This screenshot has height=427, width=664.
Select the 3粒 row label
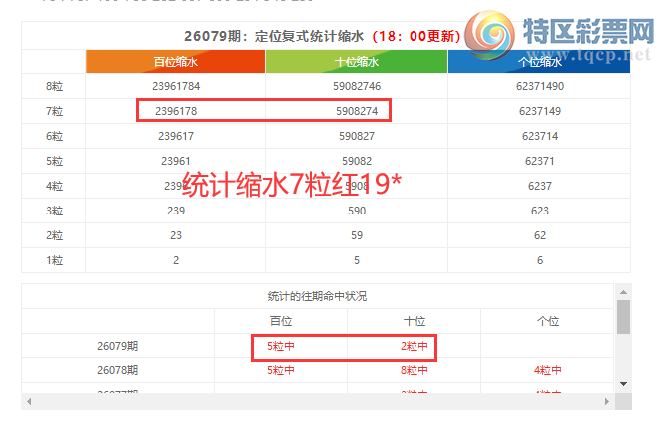(x=55, y=211)
